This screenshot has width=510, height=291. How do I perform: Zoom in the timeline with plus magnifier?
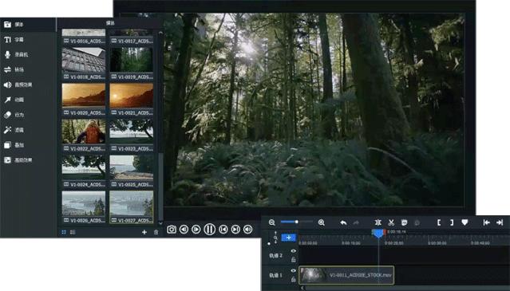click(322, 222)
